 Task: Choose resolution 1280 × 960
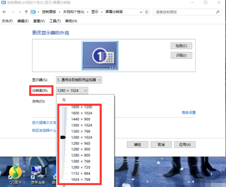(x=81, y=143)
